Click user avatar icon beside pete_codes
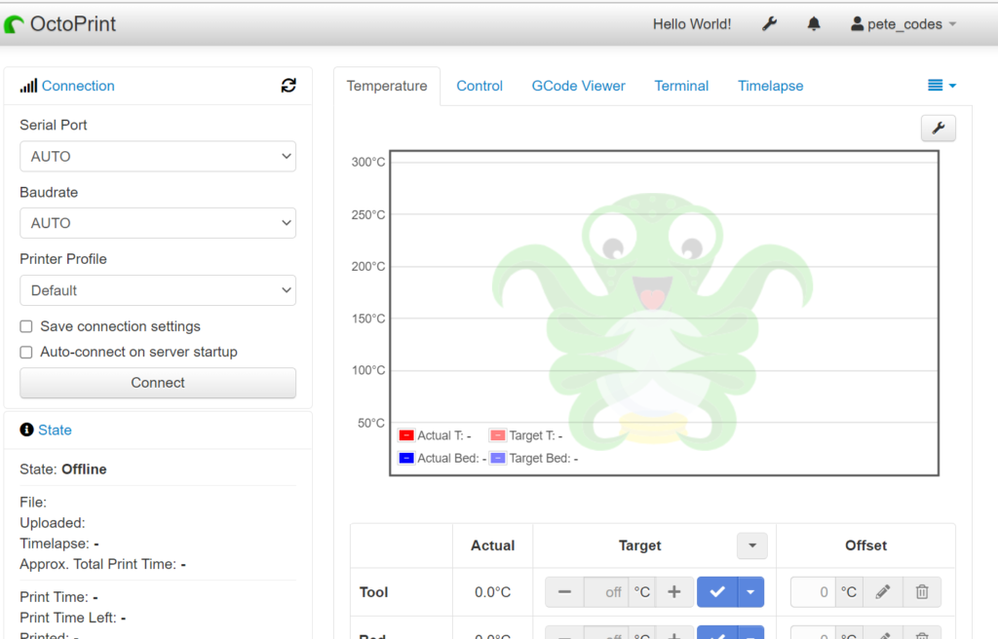 click(x=858, y=24)
